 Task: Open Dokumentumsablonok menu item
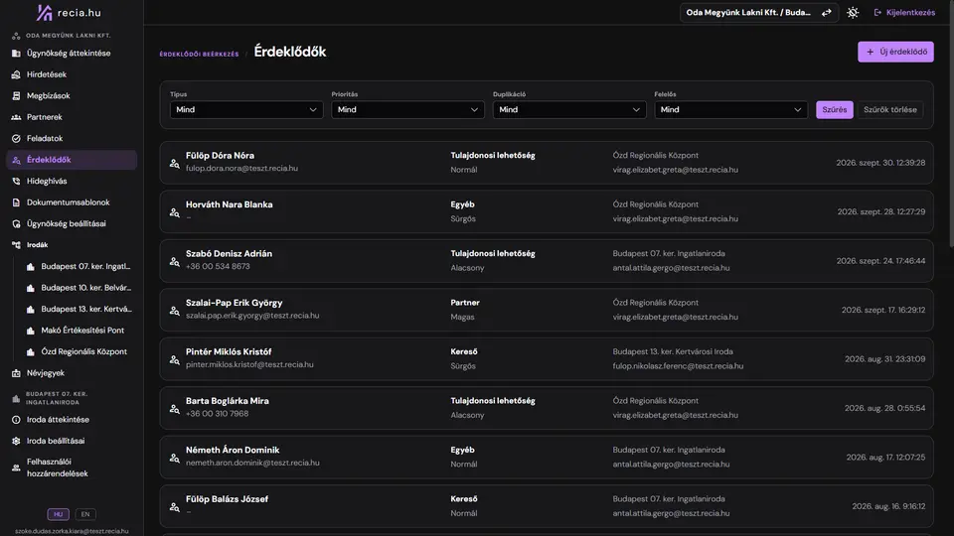[72, 202]
